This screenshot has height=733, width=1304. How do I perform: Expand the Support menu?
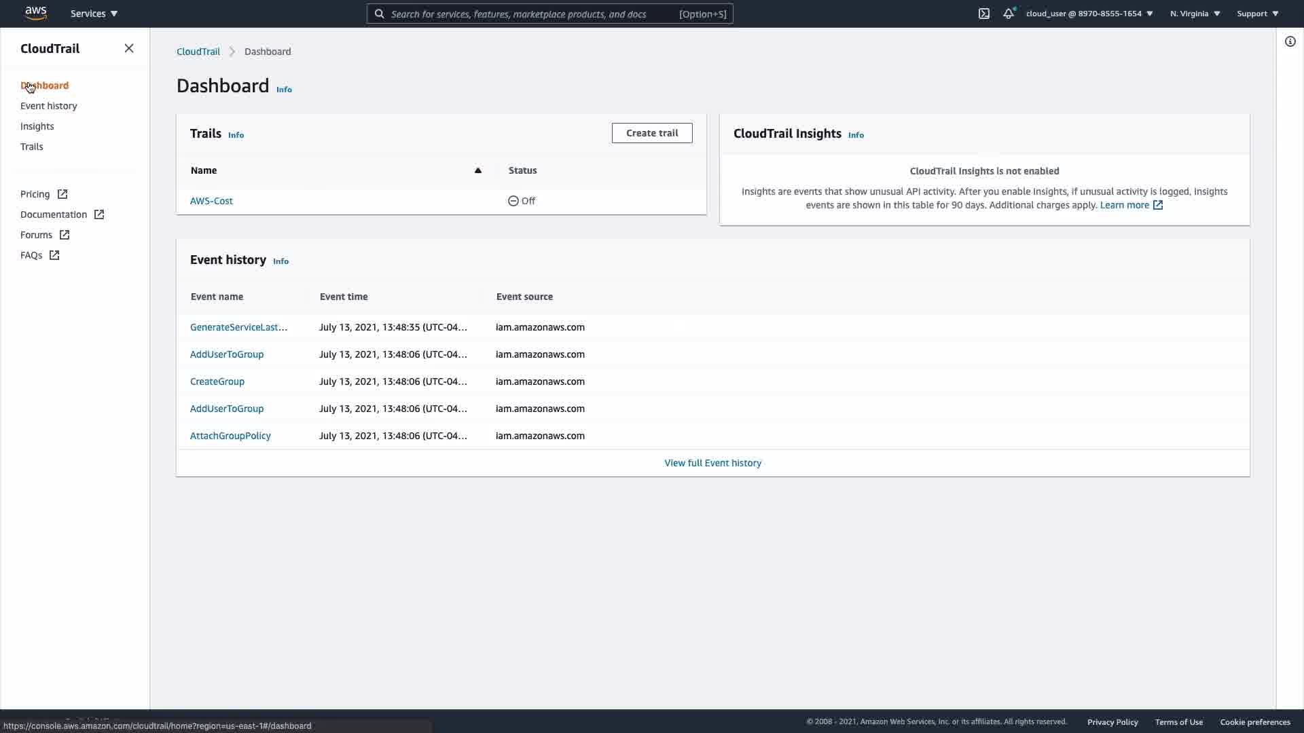pyautogui.click(x=1257, y=14)
